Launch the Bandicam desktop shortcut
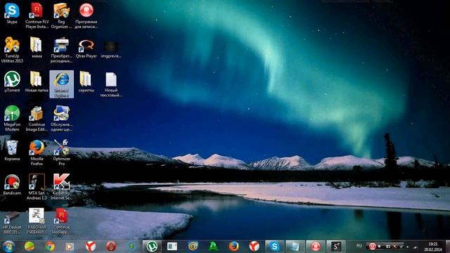 (12, 184)
